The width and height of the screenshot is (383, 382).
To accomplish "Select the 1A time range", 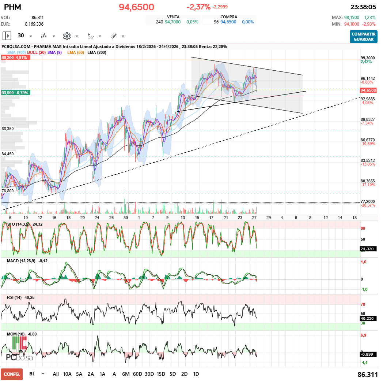I will [102, 374].
